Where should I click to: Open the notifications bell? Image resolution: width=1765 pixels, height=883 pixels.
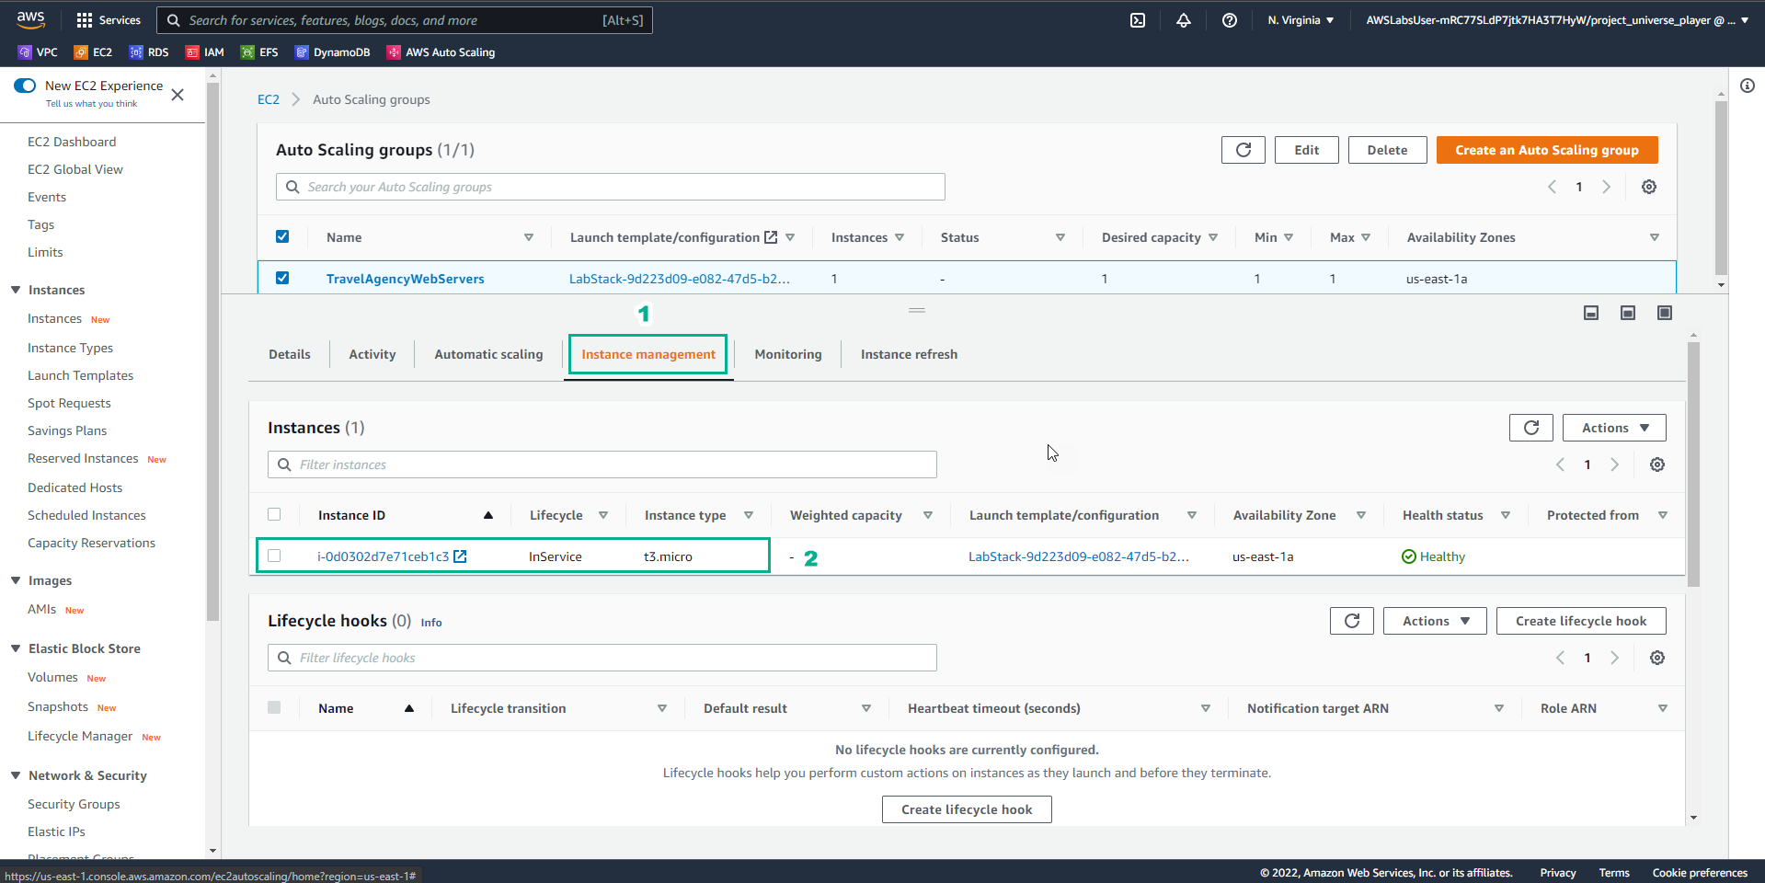click(1184, 20)
